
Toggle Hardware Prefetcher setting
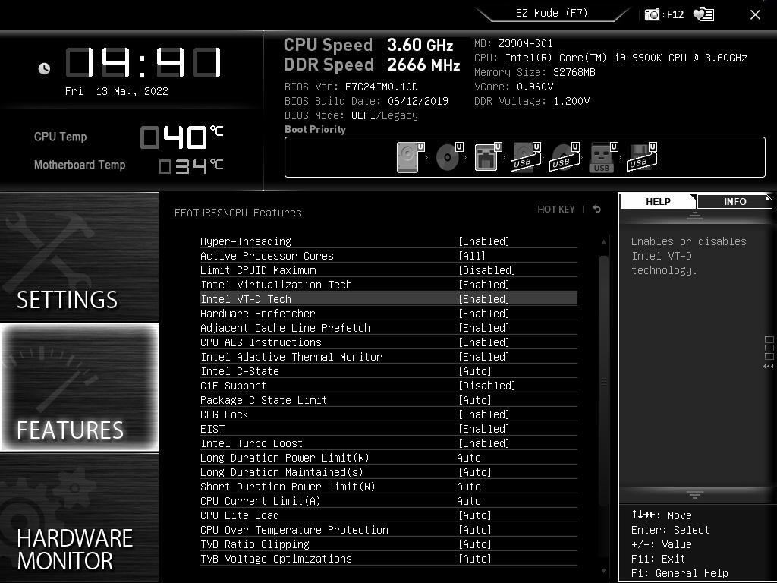click(388, 314)
